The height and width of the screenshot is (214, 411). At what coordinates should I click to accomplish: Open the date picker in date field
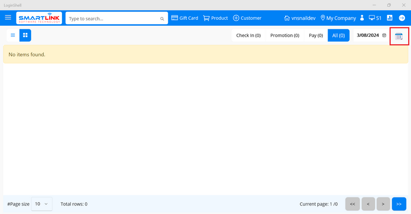(384, 35)
